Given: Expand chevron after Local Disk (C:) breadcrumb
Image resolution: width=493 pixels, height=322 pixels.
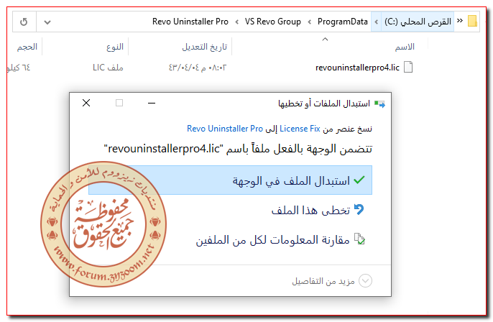Looking at the screenshot, I should pos(376,22).
